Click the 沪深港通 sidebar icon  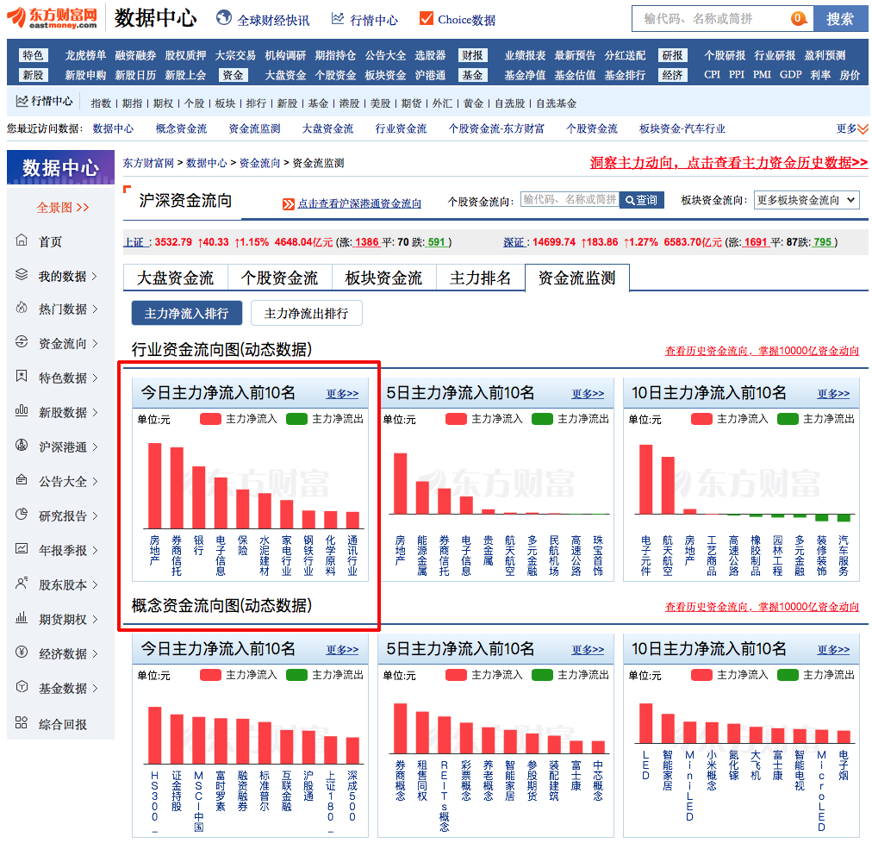(x=22, y=445)
